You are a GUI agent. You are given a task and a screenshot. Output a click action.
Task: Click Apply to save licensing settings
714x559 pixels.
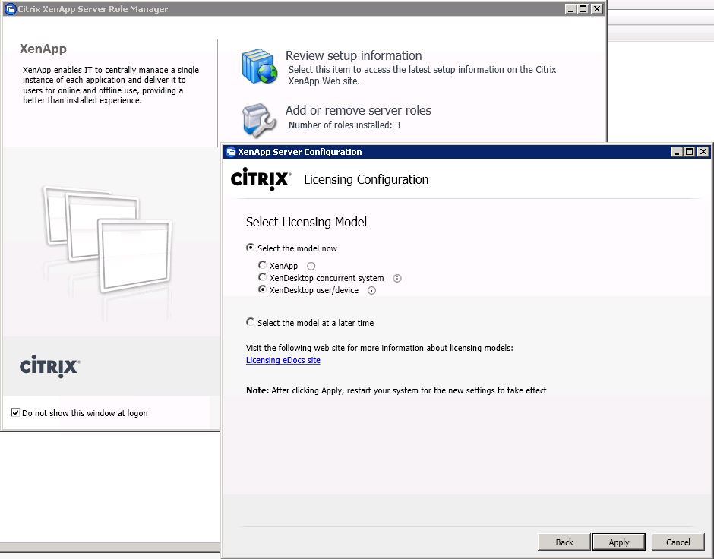tap(618, 542)
